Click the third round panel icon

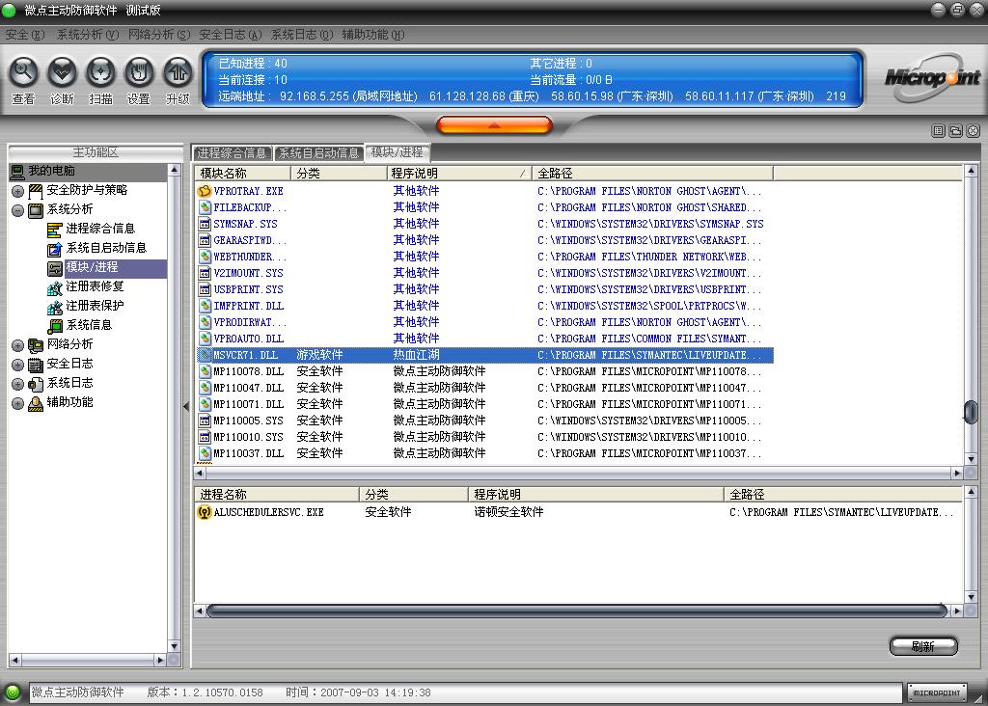click(973, 131)
